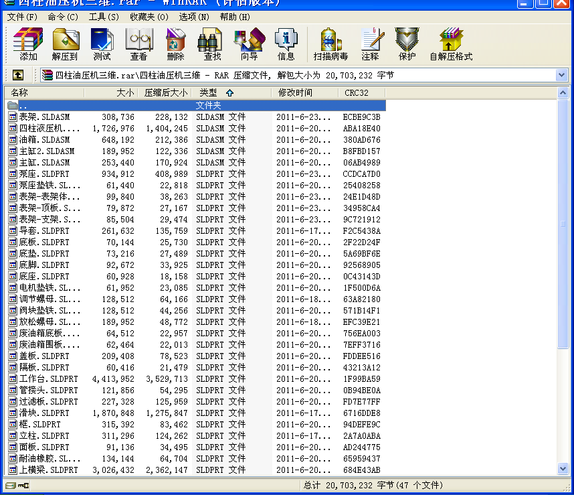Select file 耐油橡胶.SL...
Screen dimensions: 574x495
[50, 458]
